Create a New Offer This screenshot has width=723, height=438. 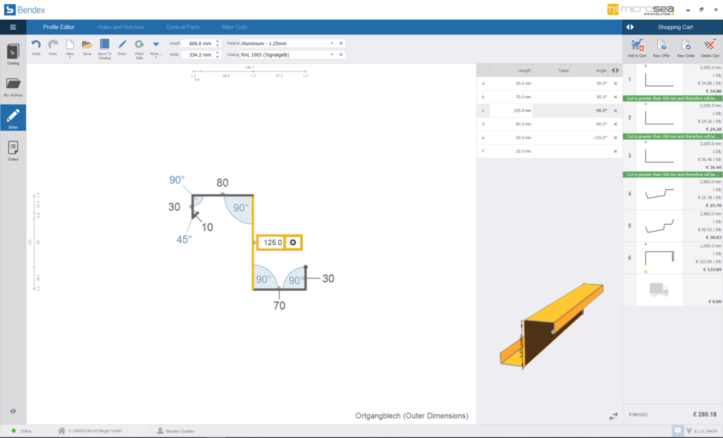coord(662,45)
